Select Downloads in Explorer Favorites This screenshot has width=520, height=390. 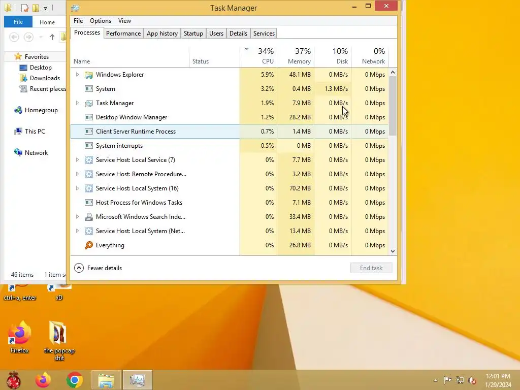45,78
